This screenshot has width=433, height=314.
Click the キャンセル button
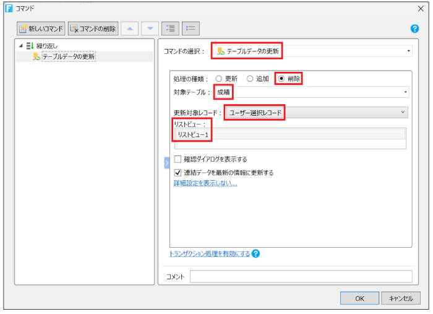[x=401, y=299]
